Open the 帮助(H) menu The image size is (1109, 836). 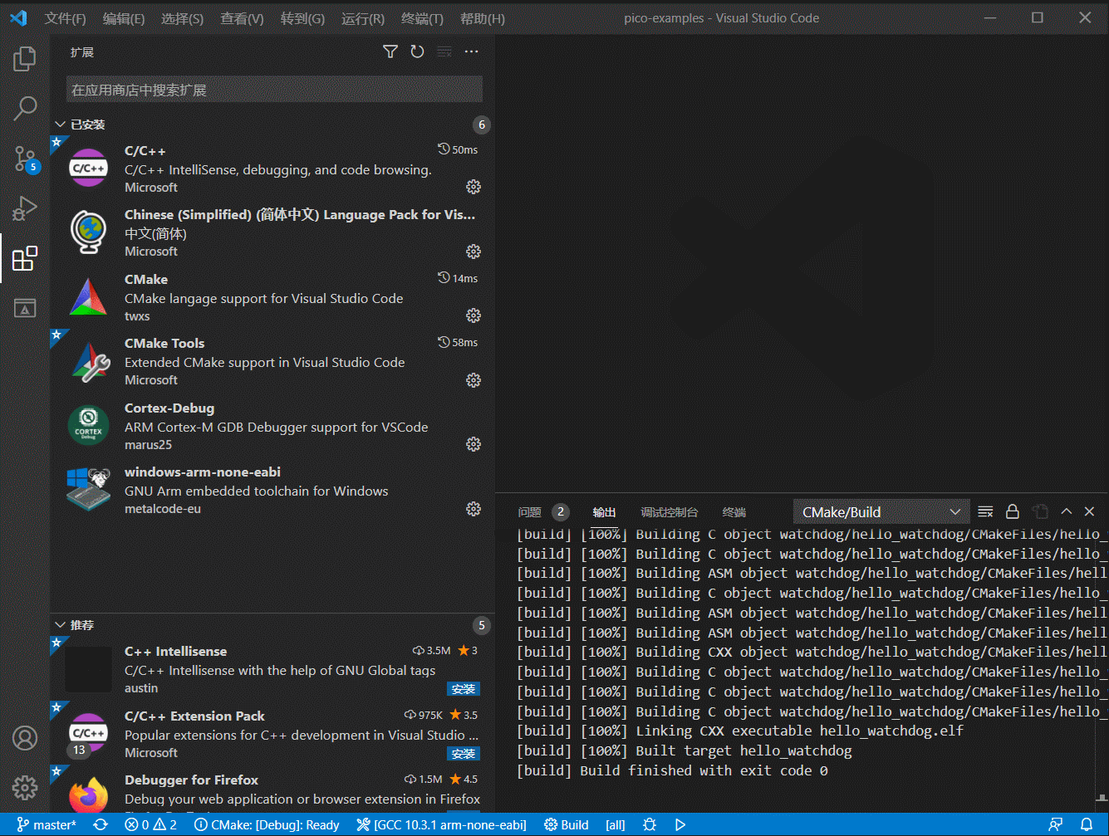pos(483,18)
